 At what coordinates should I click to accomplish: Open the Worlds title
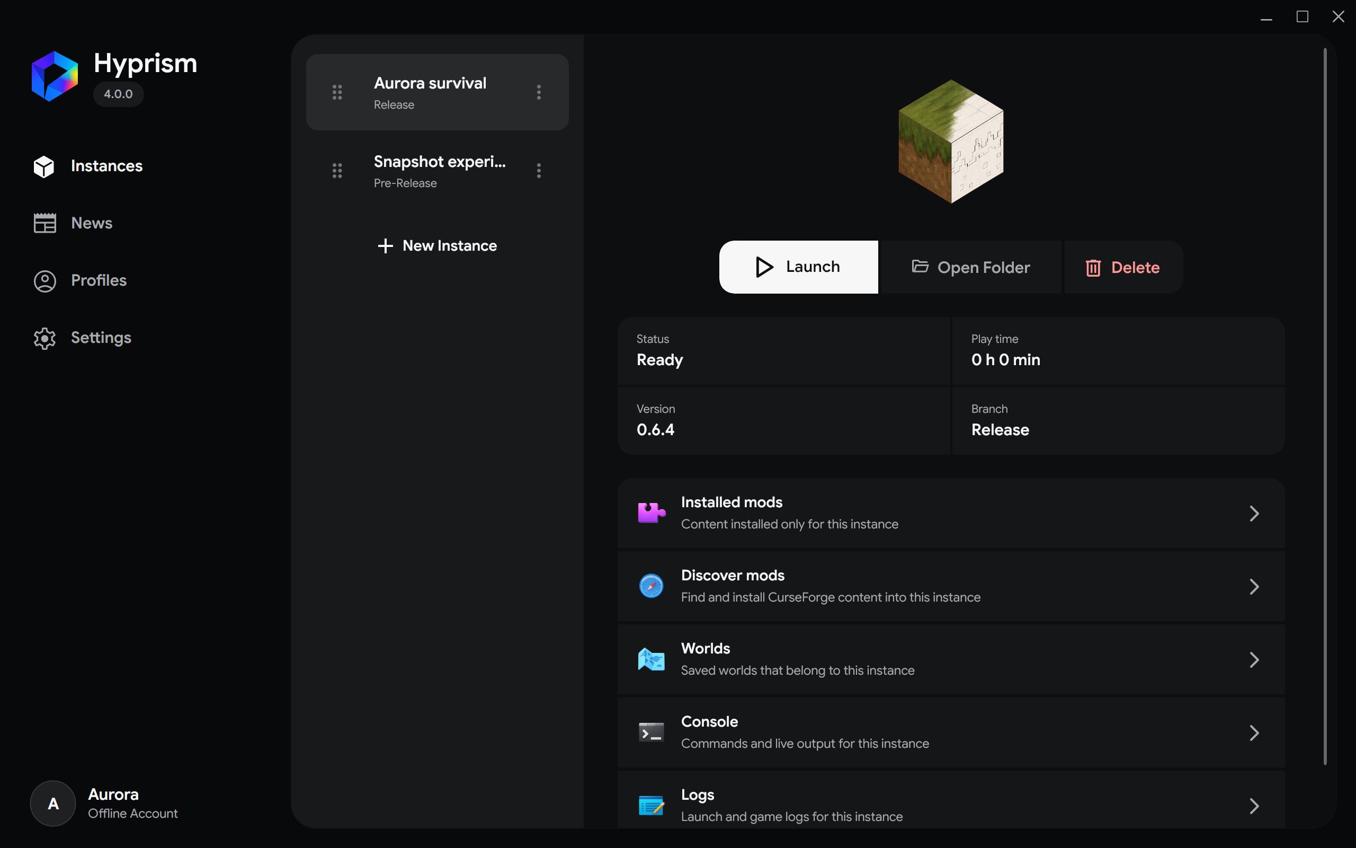point(706,648)
